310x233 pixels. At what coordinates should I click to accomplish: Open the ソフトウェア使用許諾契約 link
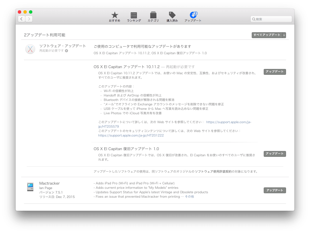(x=213, y=172)
